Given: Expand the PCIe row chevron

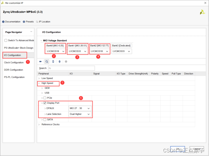Looking at the screenshot, I should click(x=42, y=98).
